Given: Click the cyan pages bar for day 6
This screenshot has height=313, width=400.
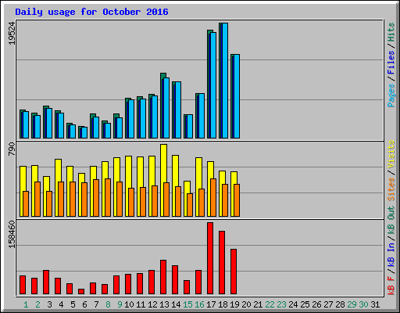Looking at the screenshot, I should coord(84,133).
